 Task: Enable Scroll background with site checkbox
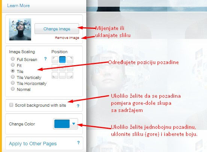click(11, 105)
